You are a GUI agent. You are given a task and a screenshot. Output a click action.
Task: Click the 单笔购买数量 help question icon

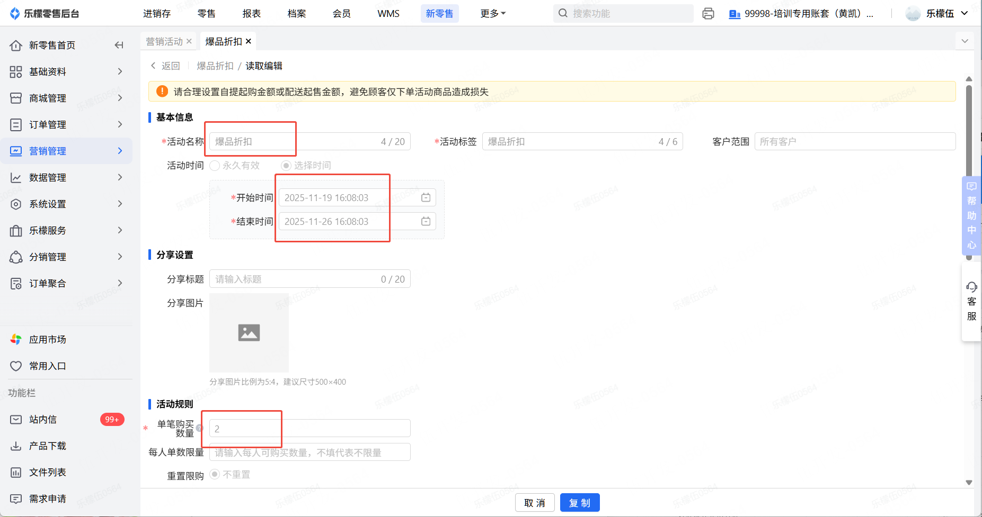point(199,428)
